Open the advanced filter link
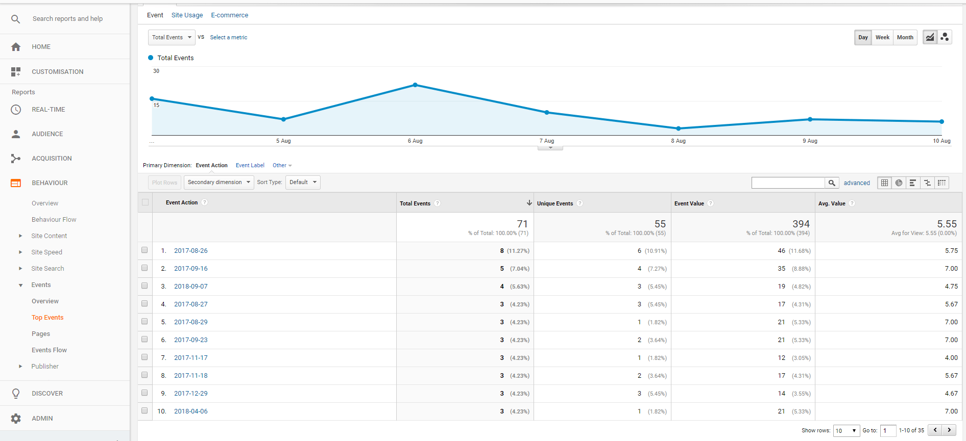 coord(856,183)
